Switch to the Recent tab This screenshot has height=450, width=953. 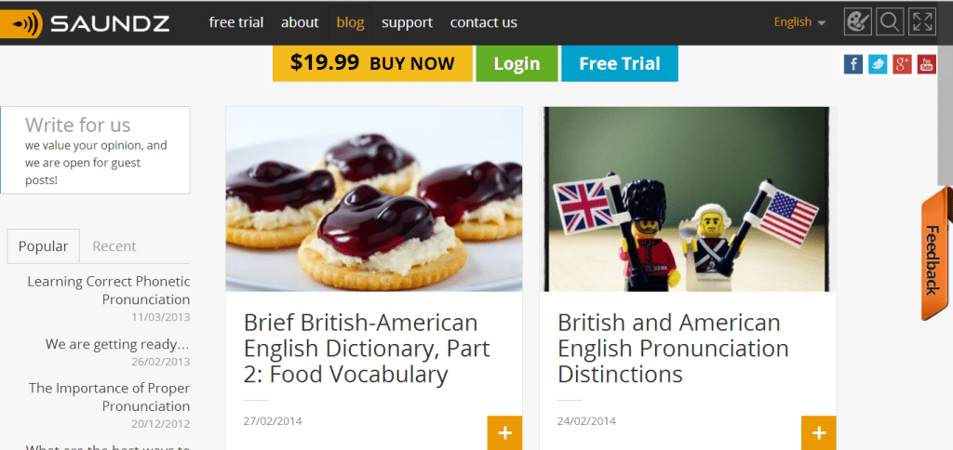[x=114, y=246]
